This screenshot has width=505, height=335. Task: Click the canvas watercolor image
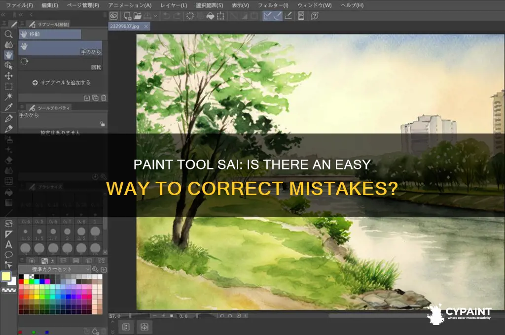(x=321, y=172)
